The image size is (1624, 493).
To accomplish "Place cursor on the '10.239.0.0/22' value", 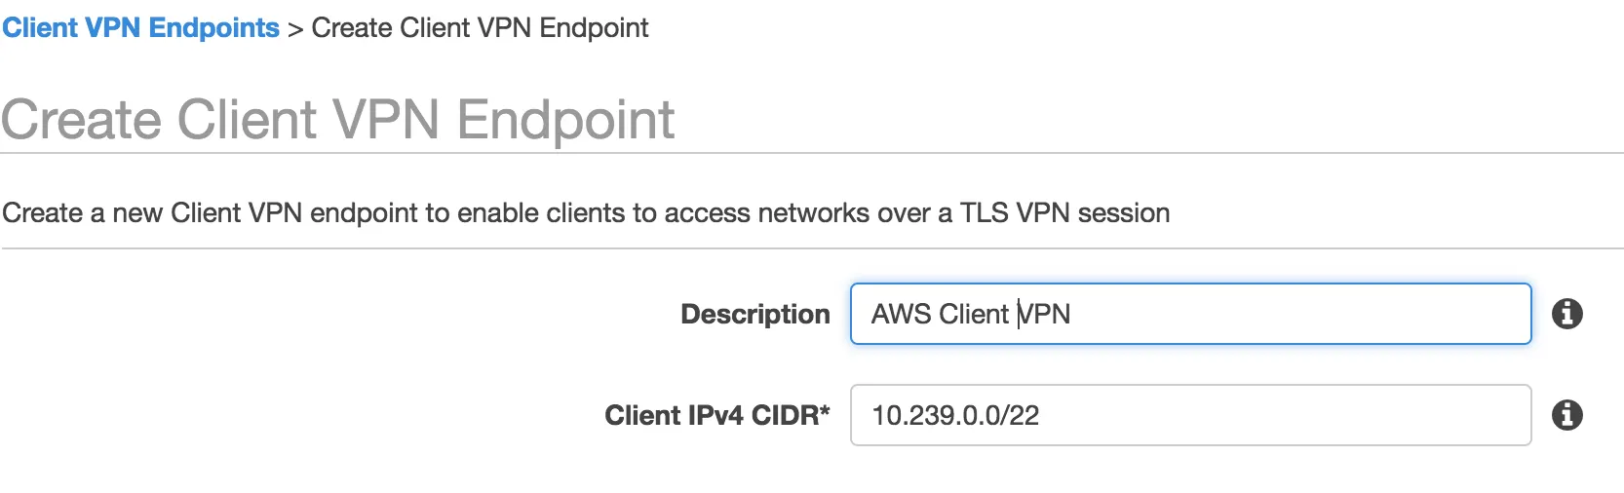I will coord(954,415).
